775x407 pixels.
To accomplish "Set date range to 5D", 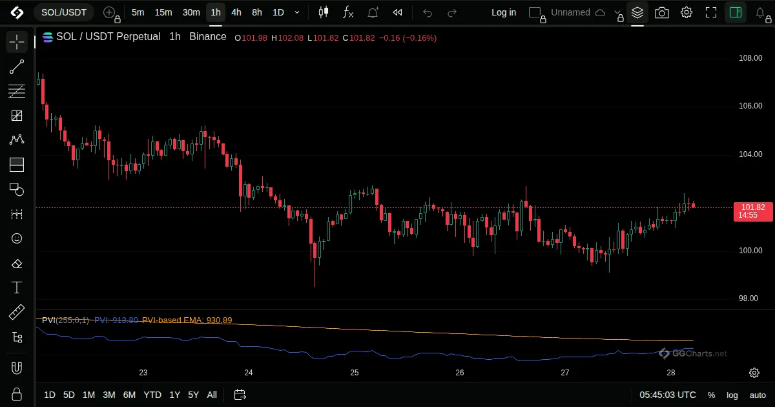I will [69, 395].
